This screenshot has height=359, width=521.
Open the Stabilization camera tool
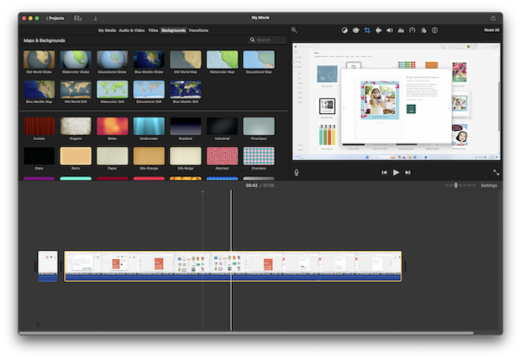pyautogui.click(x=378, y=30)
